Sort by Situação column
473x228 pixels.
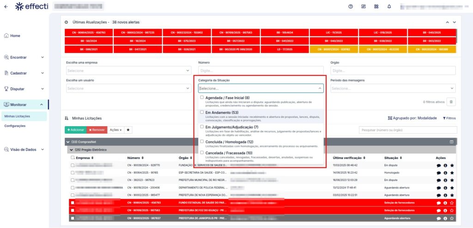[393, 158]
